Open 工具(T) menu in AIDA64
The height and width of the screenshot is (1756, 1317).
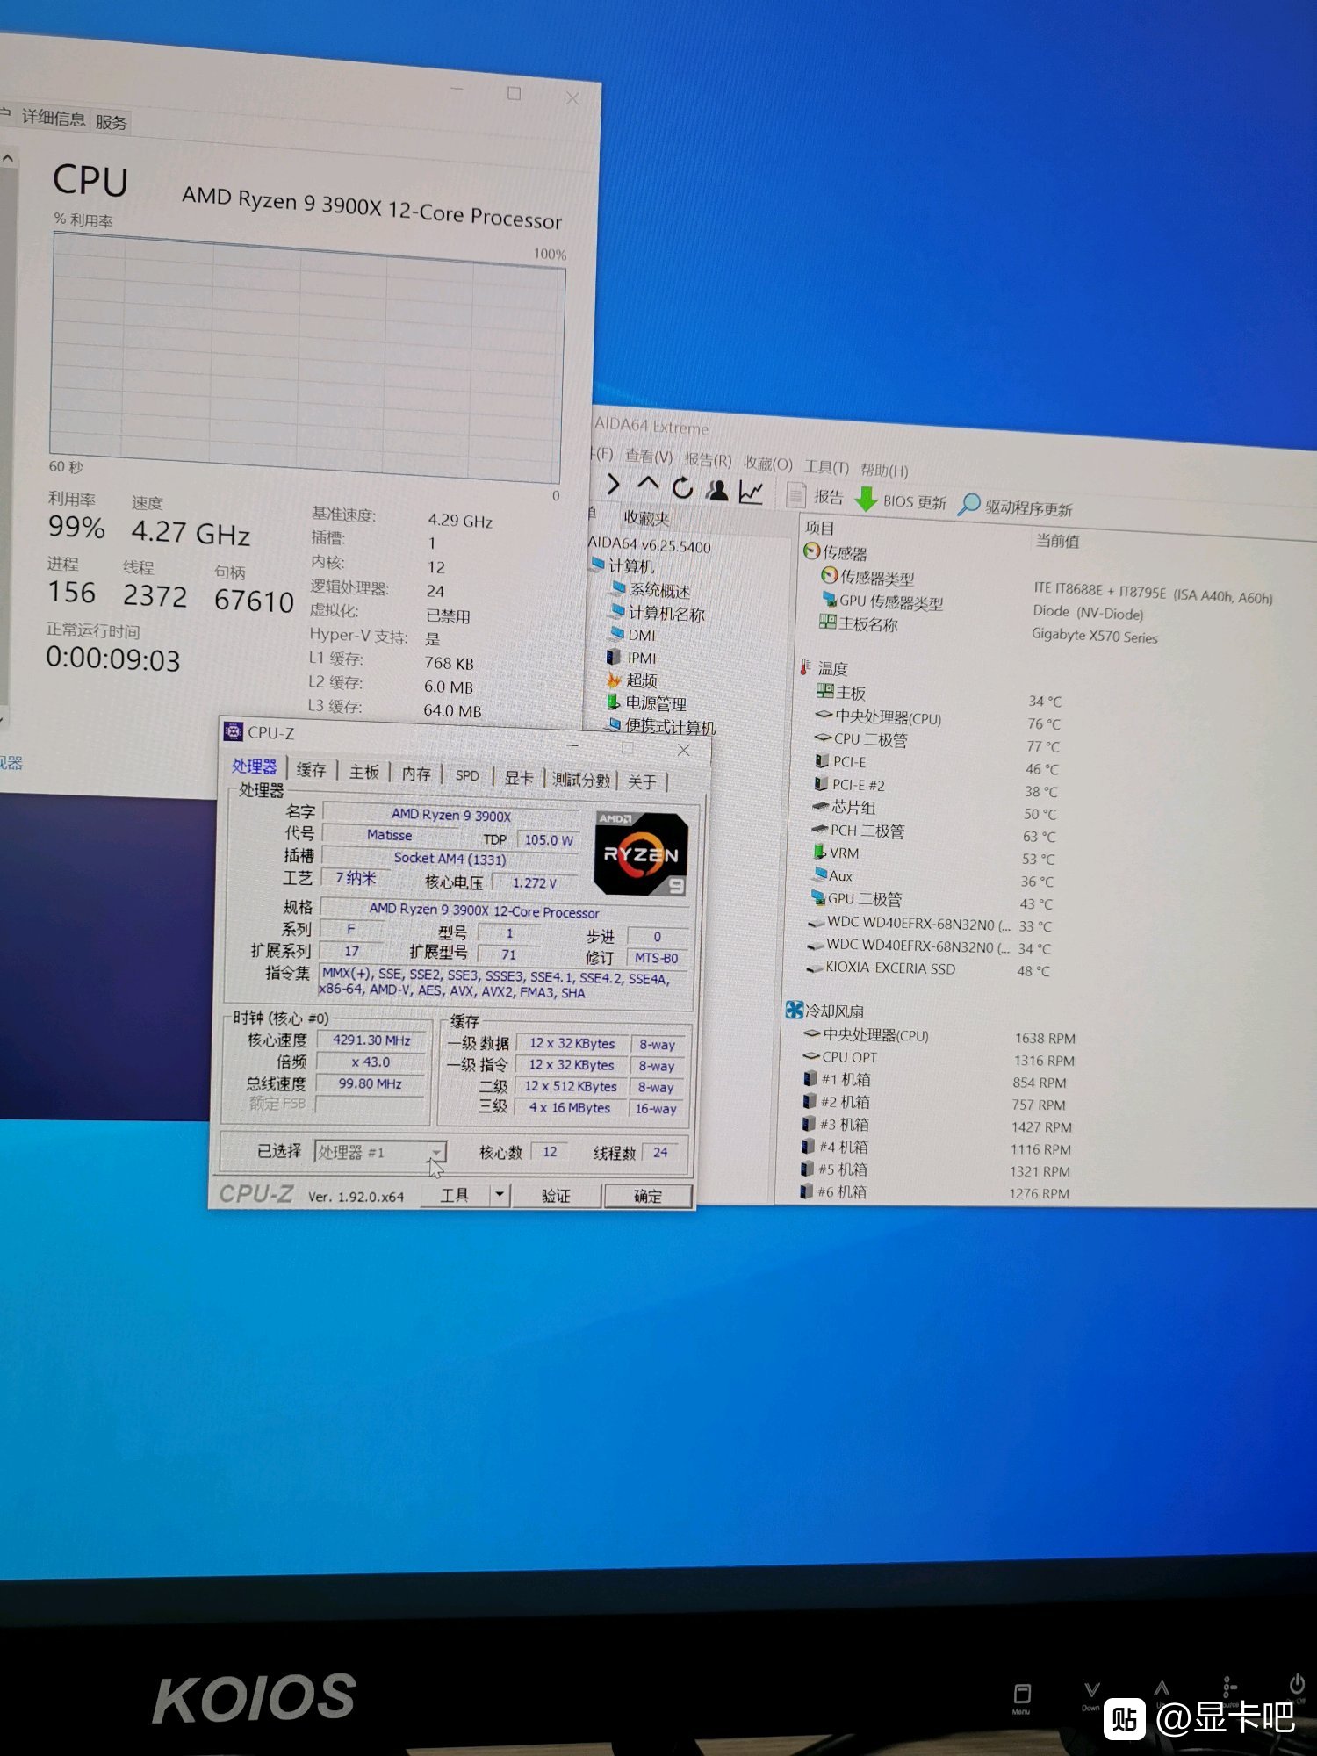826,467
